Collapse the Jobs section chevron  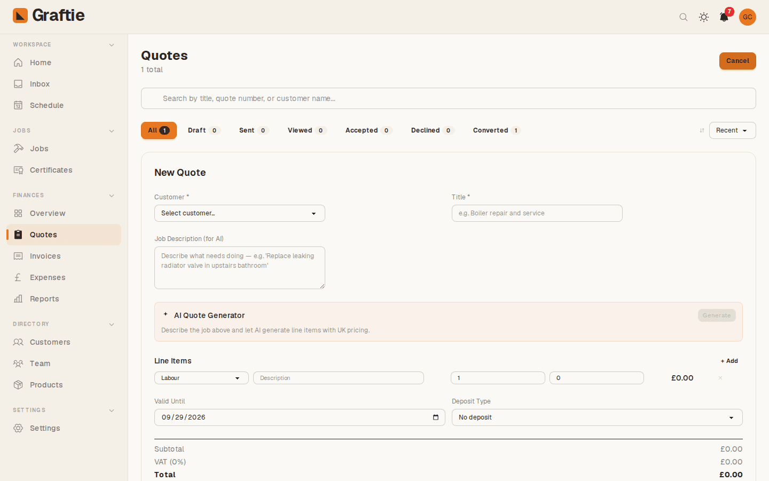tap(112, 131)
